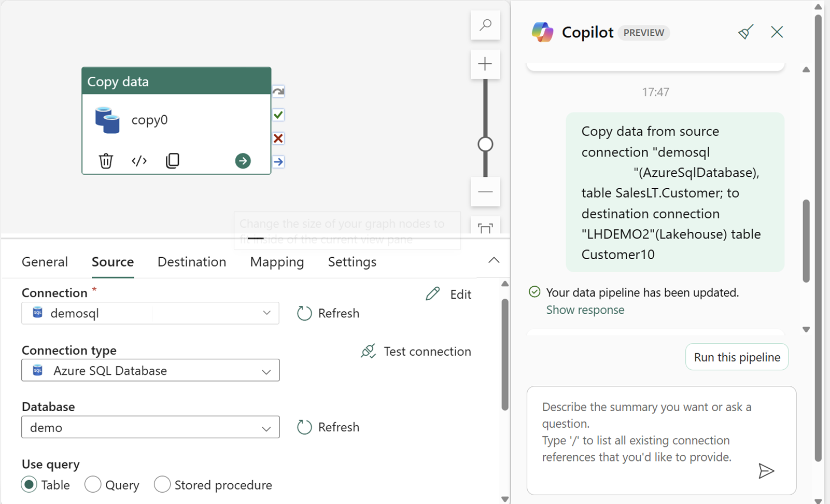Send the Copilot message
The height and width of the screenshot is (504, 830).
point(766,471)
